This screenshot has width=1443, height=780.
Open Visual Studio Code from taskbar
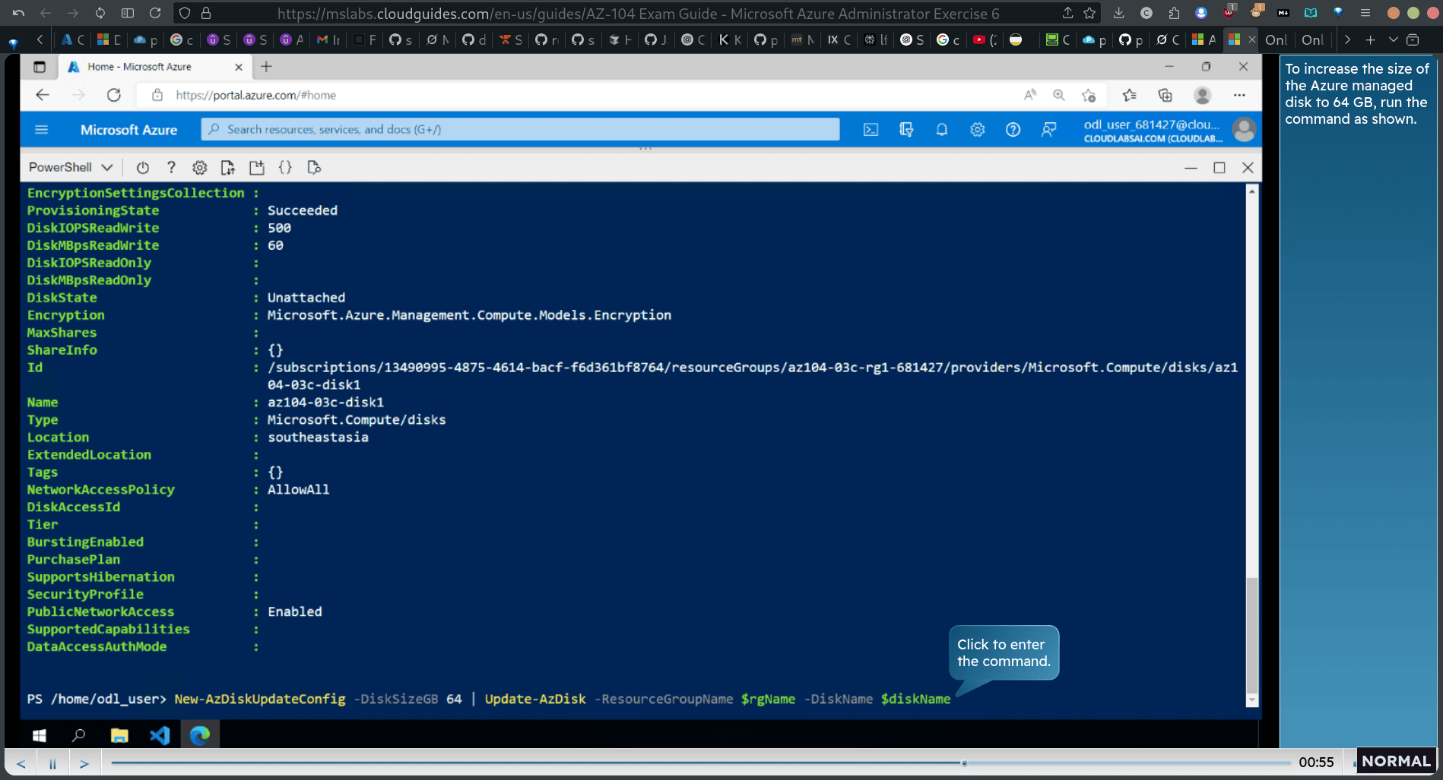point(160,735)
